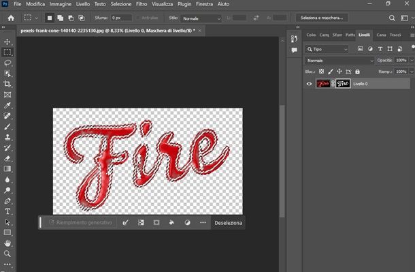Screen dimensions: 415x272
Task: Toggle Add to selection mode
Action: [61, 18]
